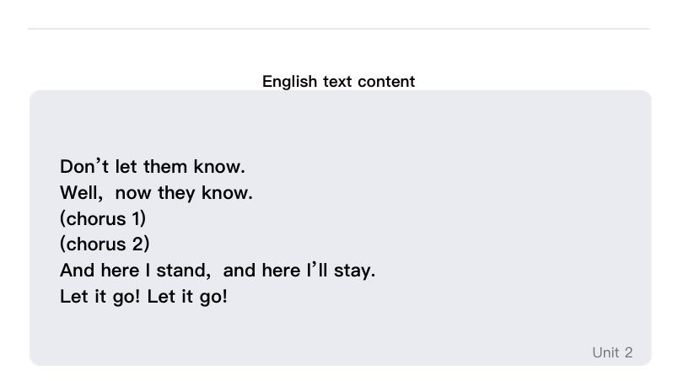Select the "And here I stand" lyric line
The image size is (678, 381).
tap(218, 271)
